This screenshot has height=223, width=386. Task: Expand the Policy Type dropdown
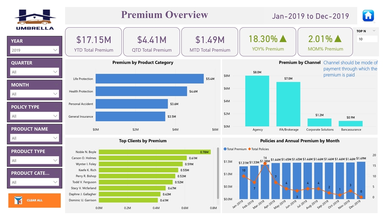(35, 116)
